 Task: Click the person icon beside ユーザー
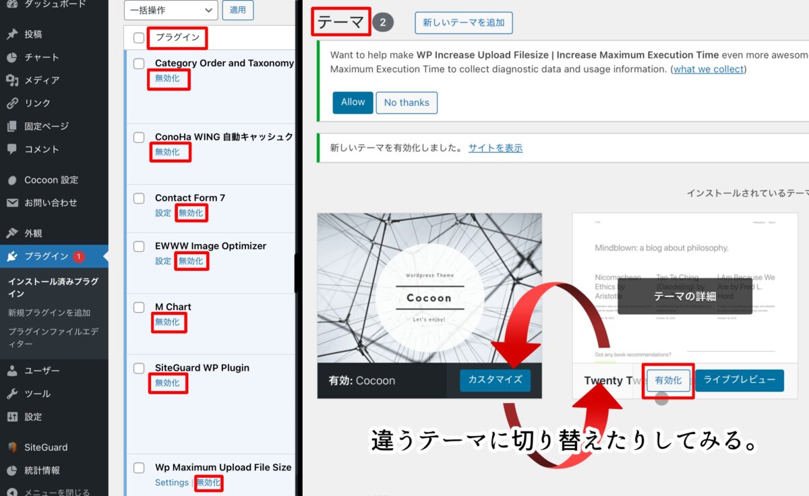coord(12,371)
